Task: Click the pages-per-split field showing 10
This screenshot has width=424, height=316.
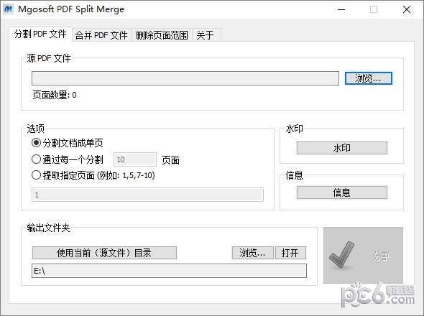Action: [135, 159]
